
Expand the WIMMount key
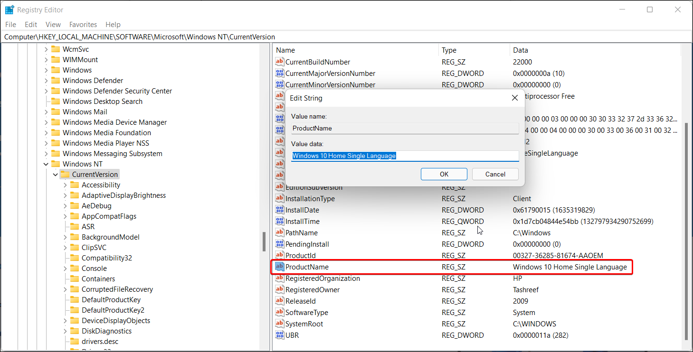point(46,60)
